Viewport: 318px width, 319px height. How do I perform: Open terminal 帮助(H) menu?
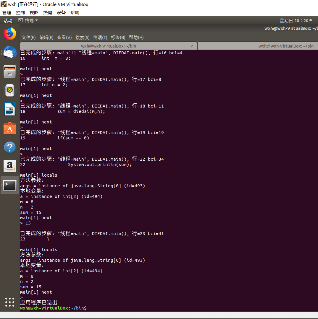[136, 38]
